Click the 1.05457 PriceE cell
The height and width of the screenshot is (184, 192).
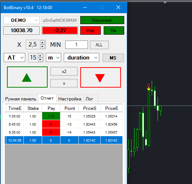click(111, 132)
